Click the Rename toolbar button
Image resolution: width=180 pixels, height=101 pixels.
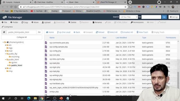(x=97, y=22)
